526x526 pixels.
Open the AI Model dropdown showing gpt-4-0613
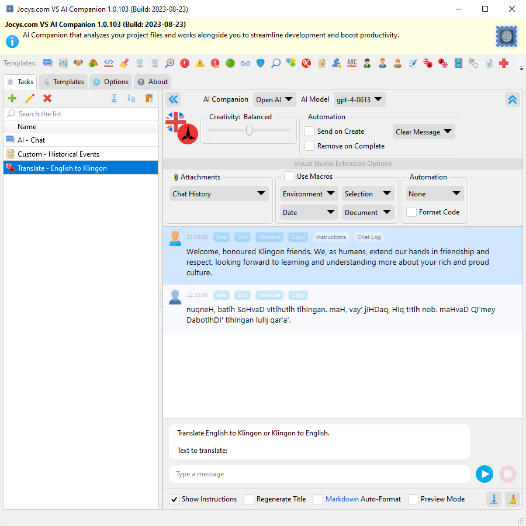(x=359, y=99)
